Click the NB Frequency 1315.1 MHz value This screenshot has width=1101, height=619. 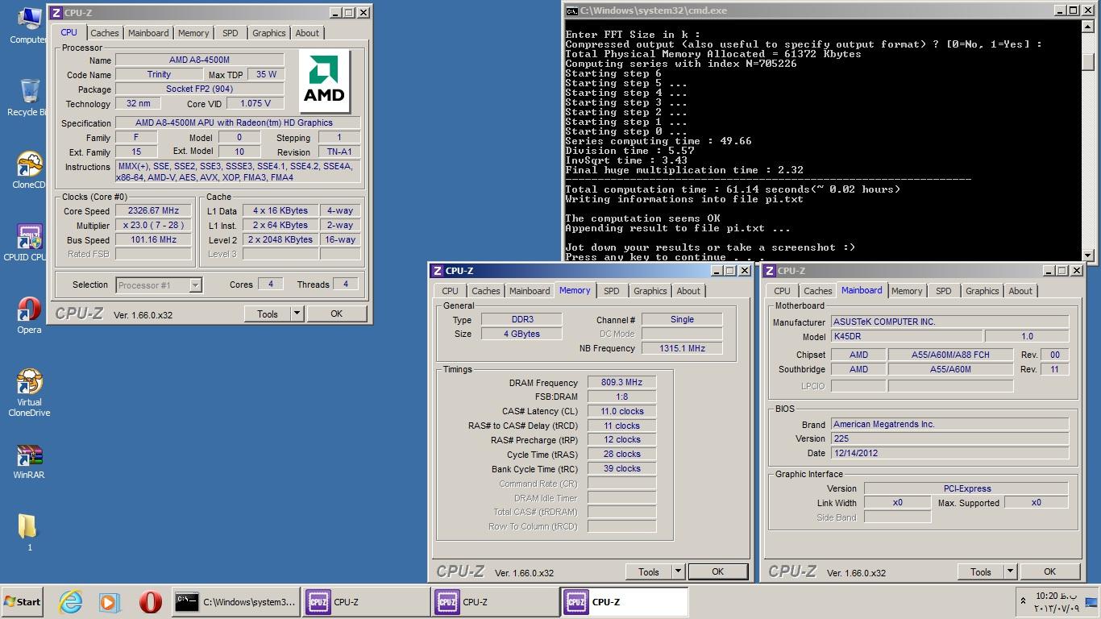pyautogui.click(x=682, y=348)
